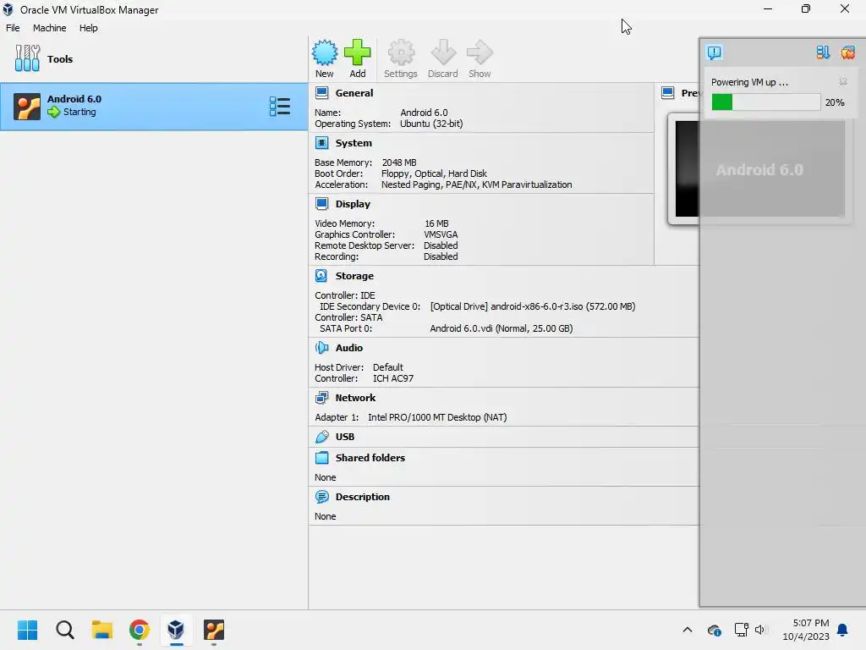Image resolution: width=866 pixels, height=650 pixels.
Task: Open the Audio settings header link
Action: [349, 347]
